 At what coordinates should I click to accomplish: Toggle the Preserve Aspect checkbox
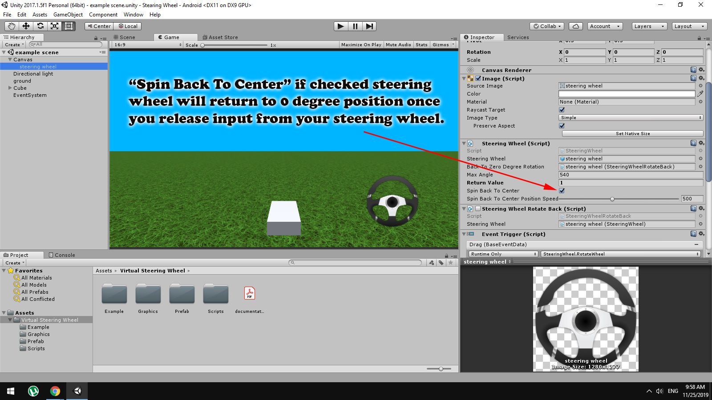coord(562,126)
